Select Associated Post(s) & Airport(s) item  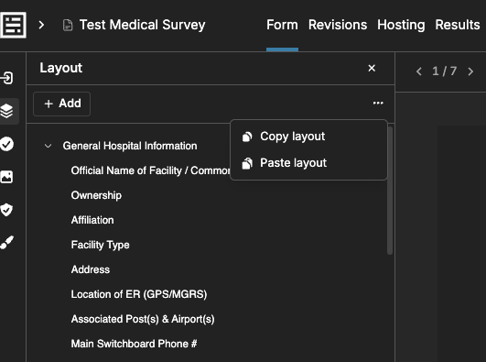143,319
